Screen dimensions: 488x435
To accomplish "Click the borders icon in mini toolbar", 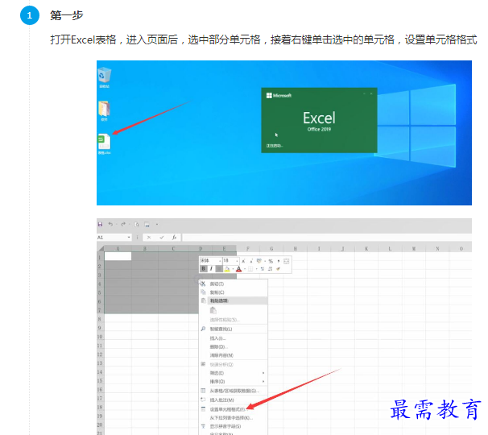I will (250, 269).
